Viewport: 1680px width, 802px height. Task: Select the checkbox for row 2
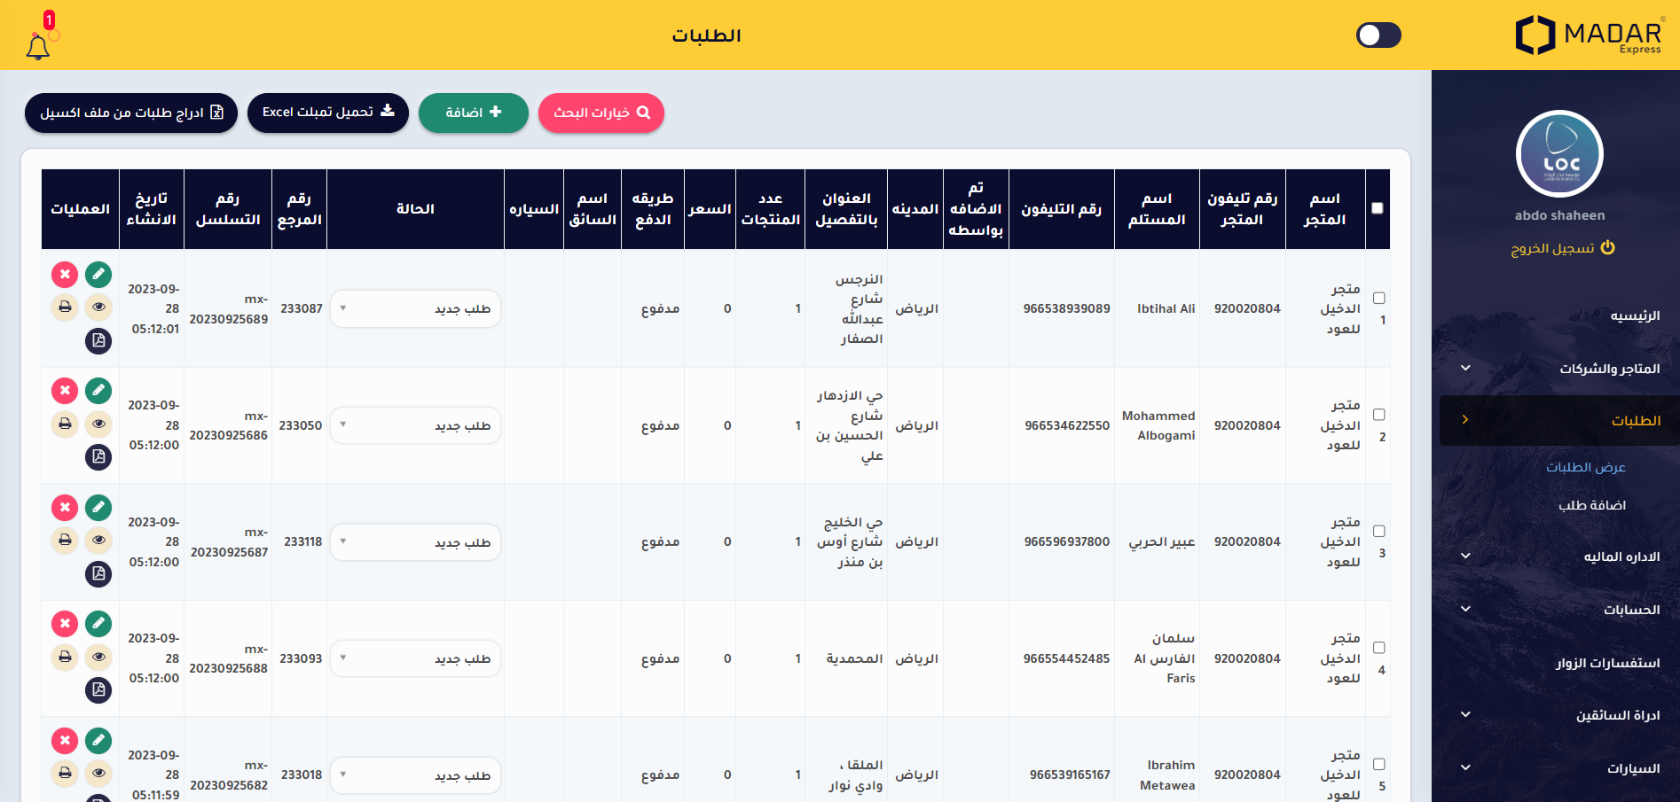click(1379, 415)
